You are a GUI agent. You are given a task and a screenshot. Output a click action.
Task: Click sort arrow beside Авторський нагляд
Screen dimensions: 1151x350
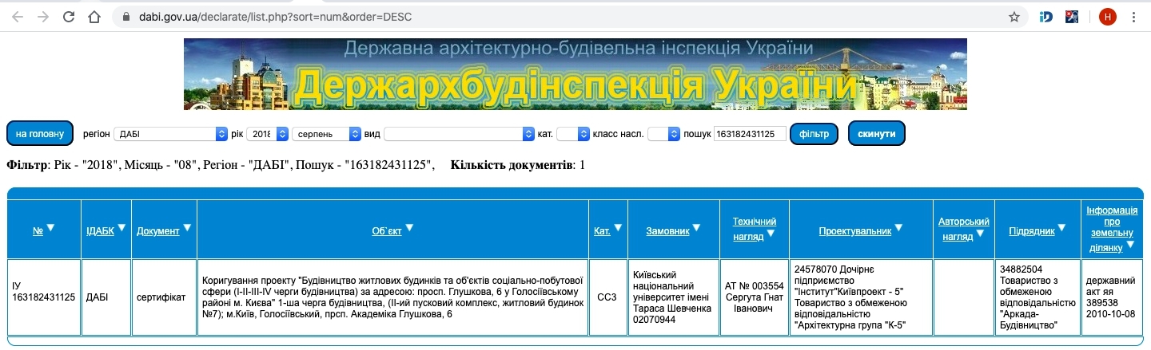(x=980, y=234)
